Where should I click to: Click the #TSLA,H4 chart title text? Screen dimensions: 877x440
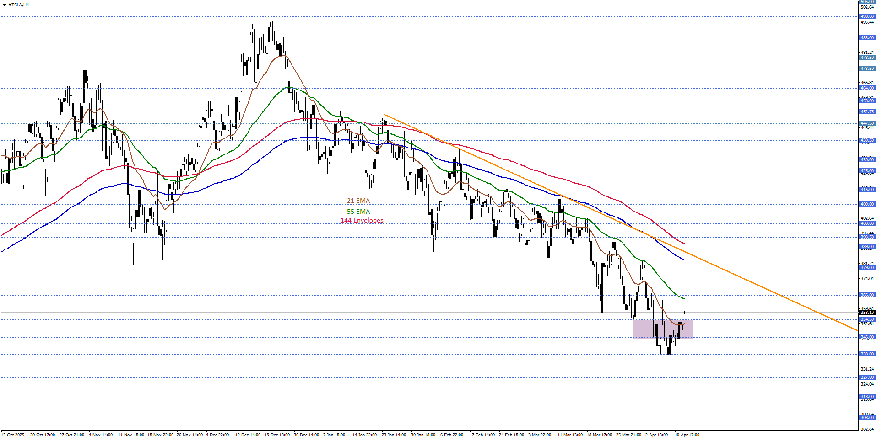19,5
